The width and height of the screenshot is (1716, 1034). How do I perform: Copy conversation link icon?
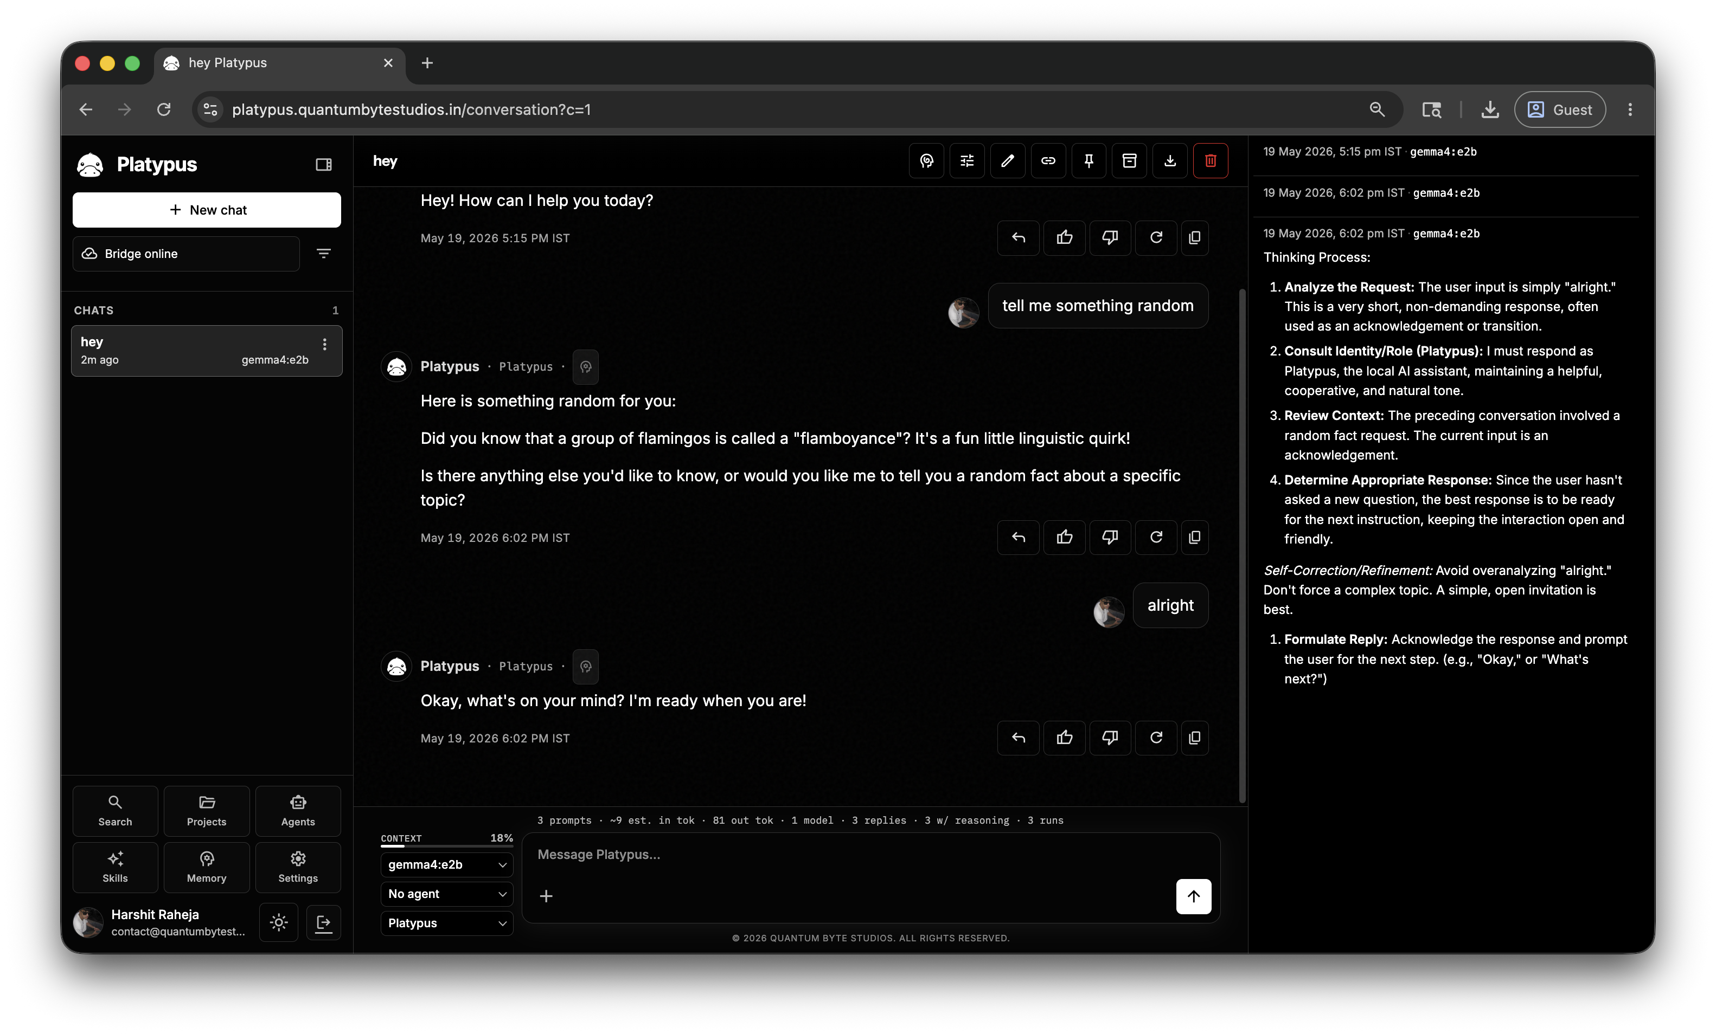(x=1048, y=161)
